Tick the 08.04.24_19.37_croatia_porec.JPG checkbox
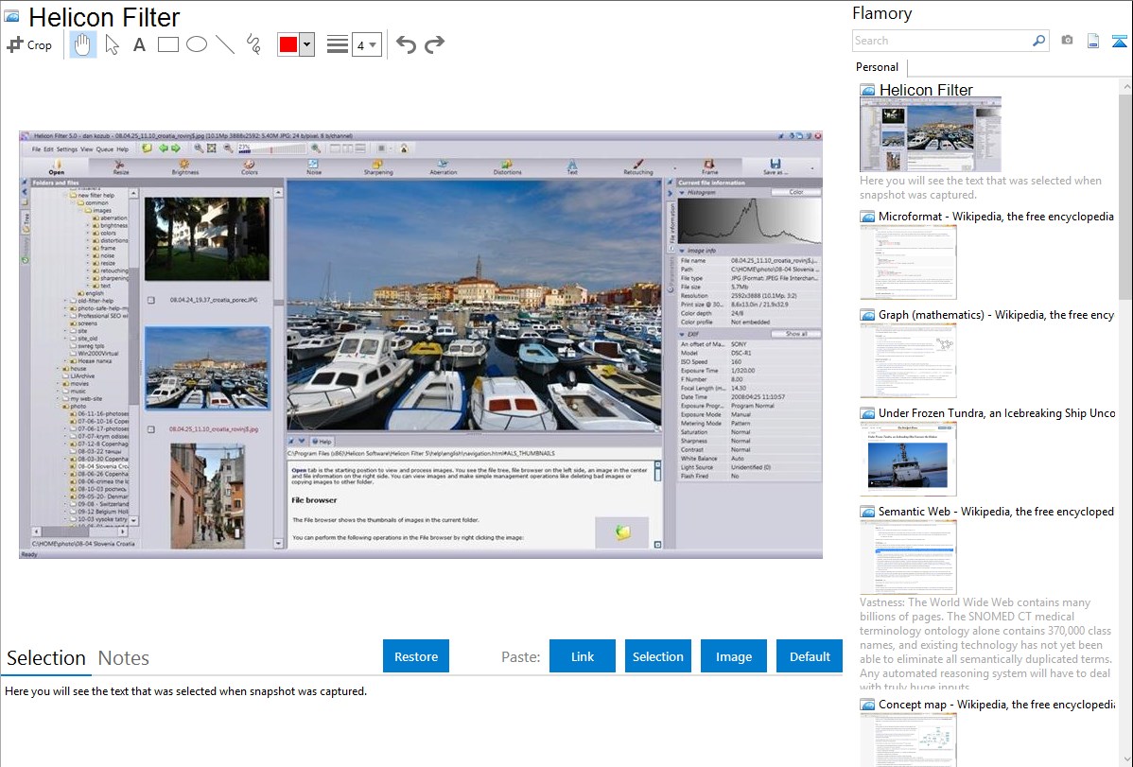1133x767 pixels. coord(151,300)
